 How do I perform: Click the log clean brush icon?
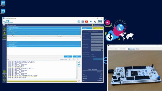79,62
